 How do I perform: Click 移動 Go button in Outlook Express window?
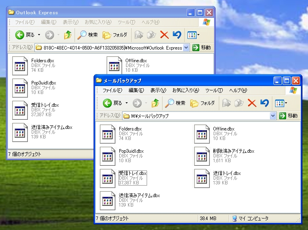[201, 48]
